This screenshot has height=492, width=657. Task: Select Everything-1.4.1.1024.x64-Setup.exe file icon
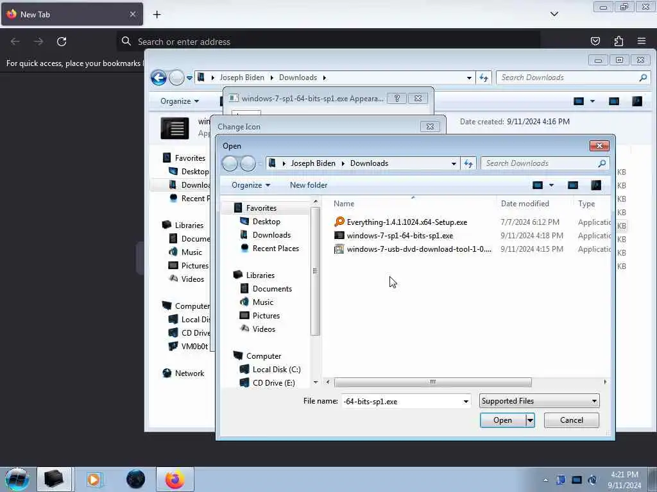[339, 222]
